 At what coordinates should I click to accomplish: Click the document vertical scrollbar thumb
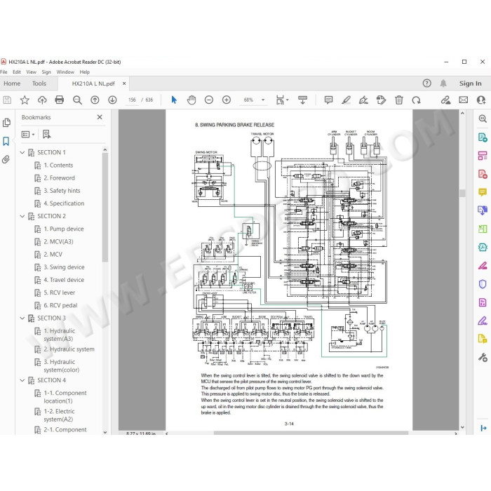[462, 193]
